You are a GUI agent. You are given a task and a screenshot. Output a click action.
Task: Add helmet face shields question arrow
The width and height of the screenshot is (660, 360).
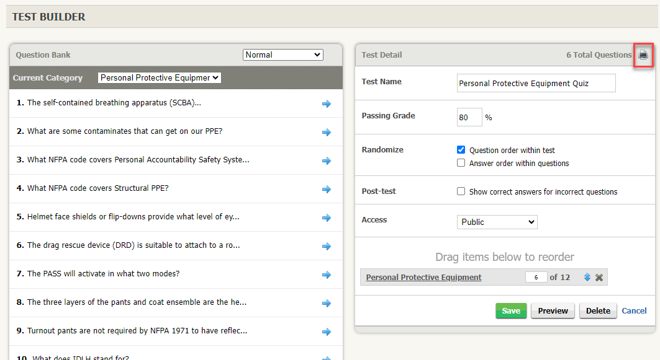point(327,218)
